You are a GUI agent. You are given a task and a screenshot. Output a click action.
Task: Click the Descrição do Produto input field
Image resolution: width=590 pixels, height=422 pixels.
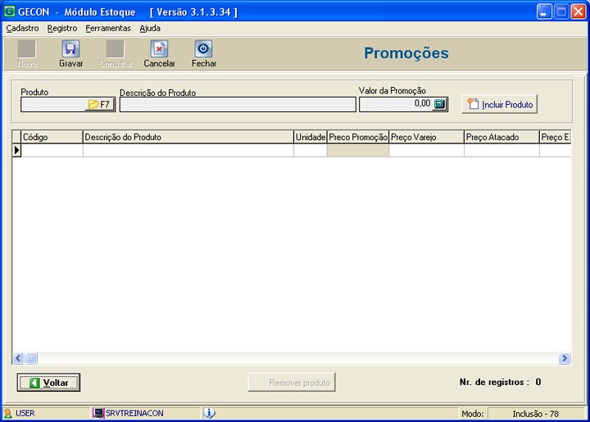click(238, 104)
